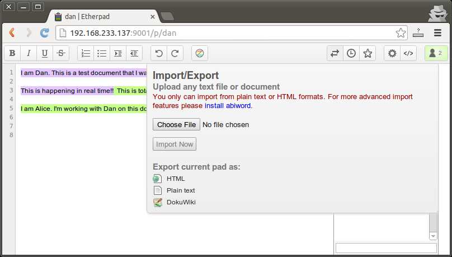
Task: Follow the install abiword link
Action: [228, 106]
